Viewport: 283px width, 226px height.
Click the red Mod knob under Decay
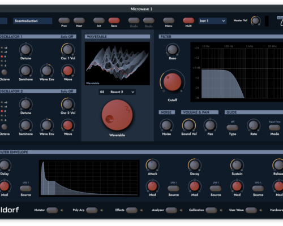195,186
